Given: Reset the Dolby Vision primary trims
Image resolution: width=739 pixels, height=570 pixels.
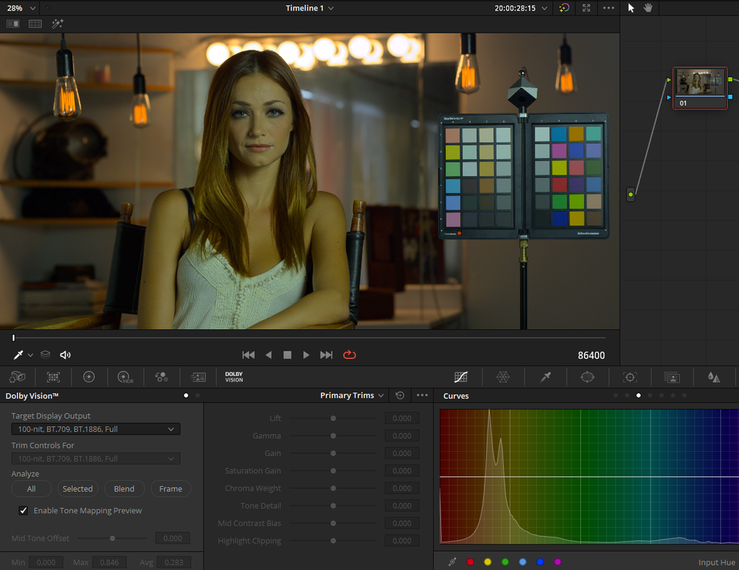Looking at the screenshot, I should 400,395.
